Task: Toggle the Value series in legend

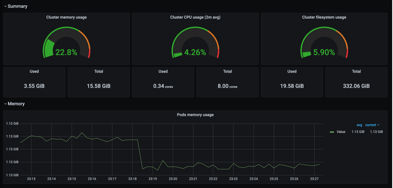Action: [x=341, y=132]
